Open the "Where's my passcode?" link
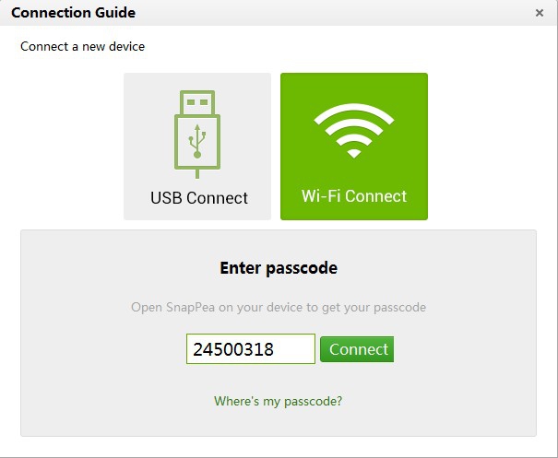 pyautogui.click(x=278, y=401)
